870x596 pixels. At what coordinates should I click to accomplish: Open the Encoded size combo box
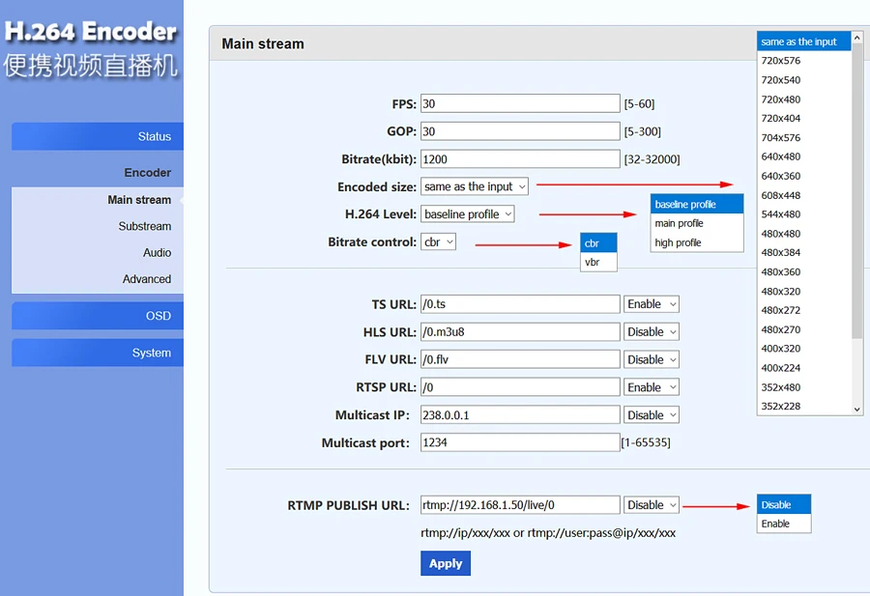474,186
